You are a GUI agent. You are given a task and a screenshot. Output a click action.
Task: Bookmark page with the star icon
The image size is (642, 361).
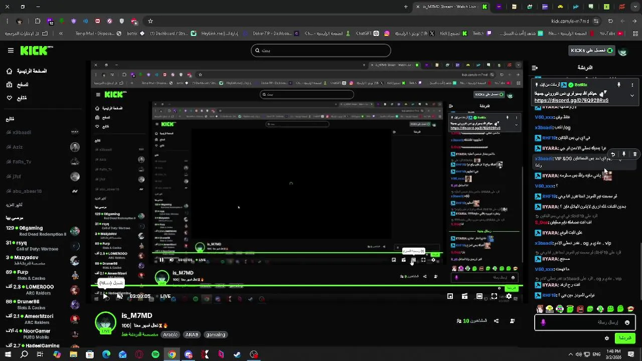tap(150, 21)
